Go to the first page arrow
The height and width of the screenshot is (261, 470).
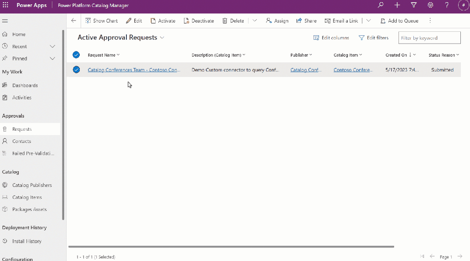pos(422,256)
